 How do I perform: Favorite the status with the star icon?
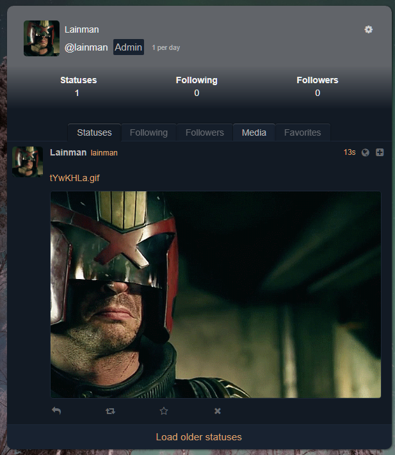coord(164,411)
